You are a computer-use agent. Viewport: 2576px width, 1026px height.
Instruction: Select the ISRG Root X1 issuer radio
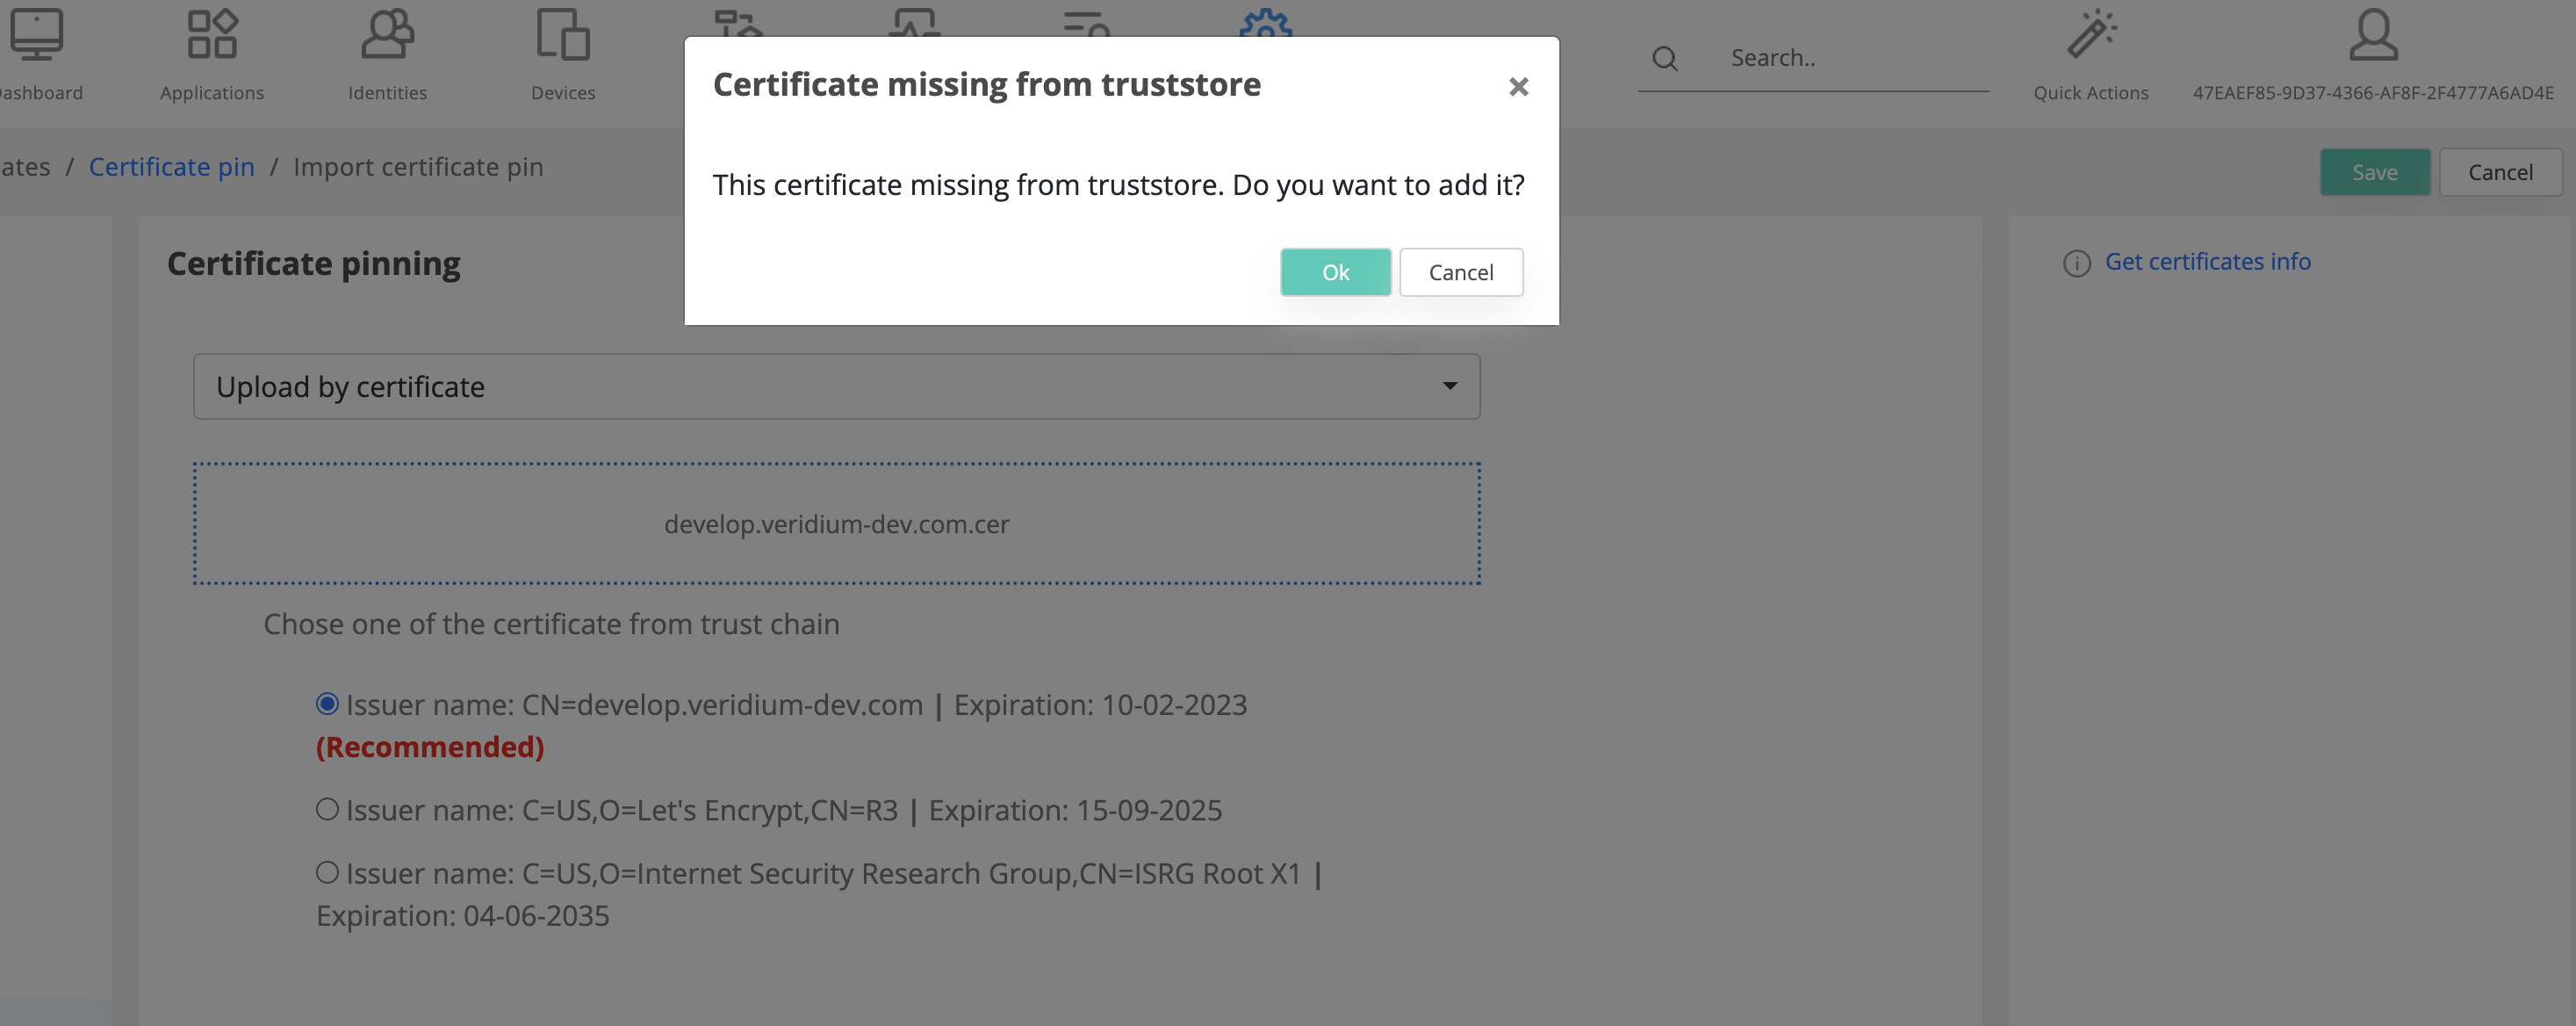click(x=327, y=872)
